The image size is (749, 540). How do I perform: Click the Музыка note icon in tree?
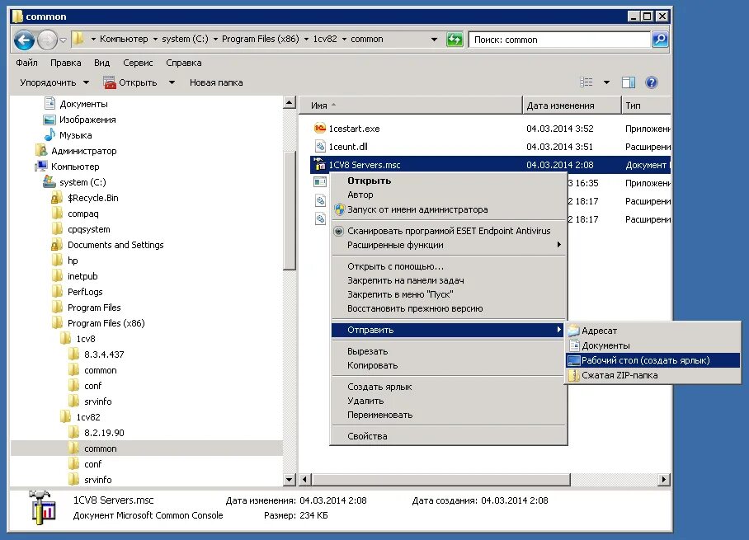(49, 135)
